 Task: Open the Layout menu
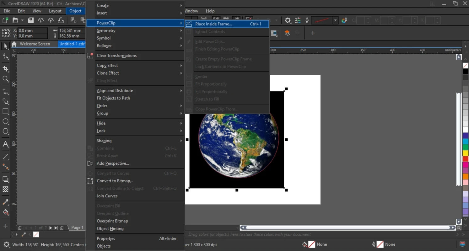[x=55, y=11]
